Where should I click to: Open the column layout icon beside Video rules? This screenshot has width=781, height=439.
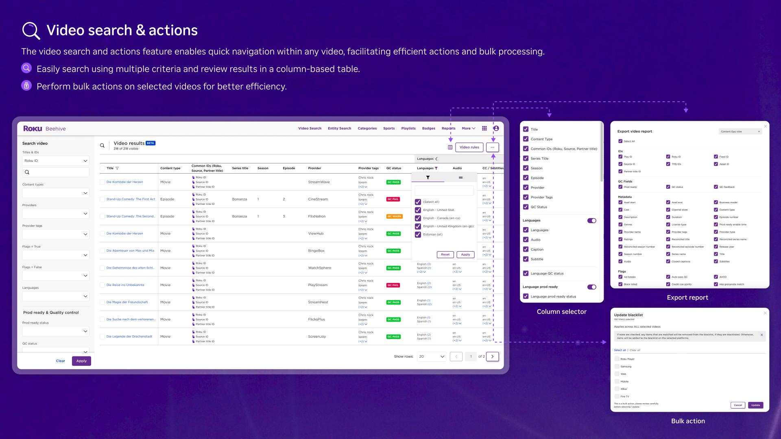[x=449, y=147]
